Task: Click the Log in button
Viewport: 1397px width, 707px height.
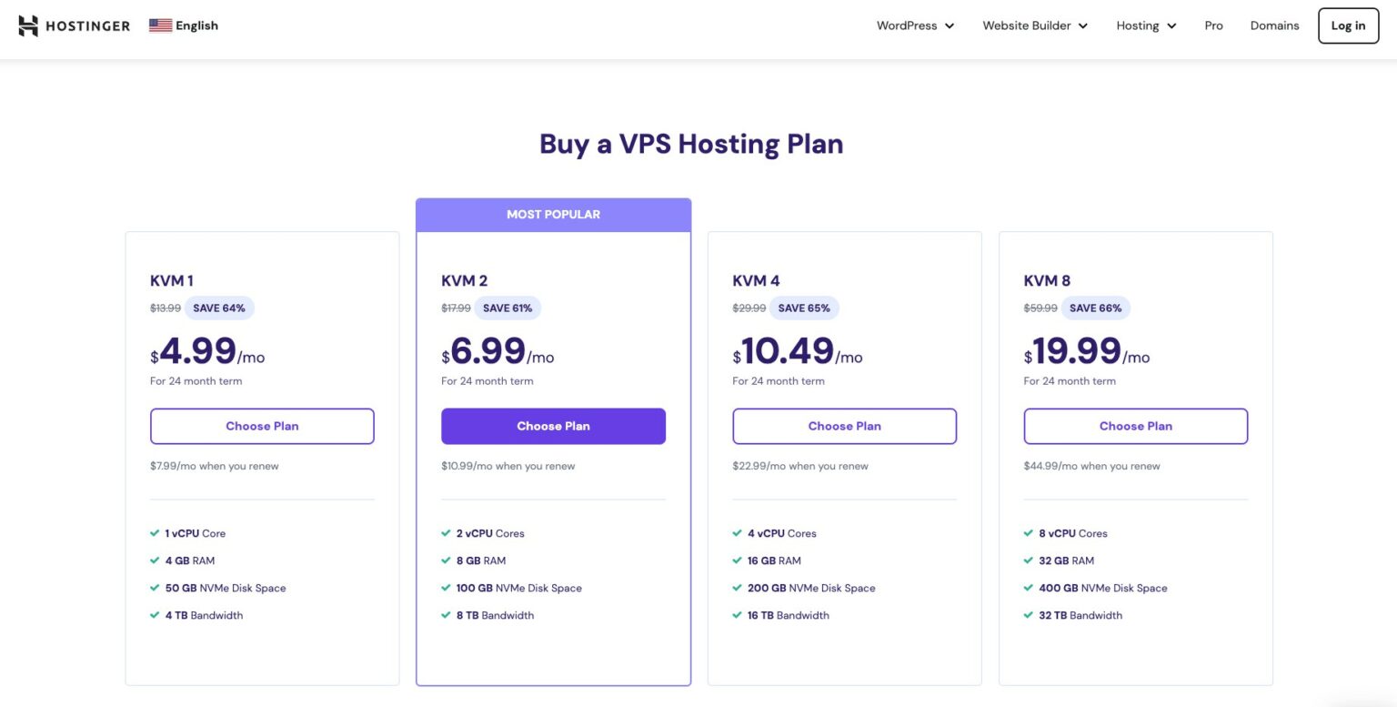Action: [1348, 25]
